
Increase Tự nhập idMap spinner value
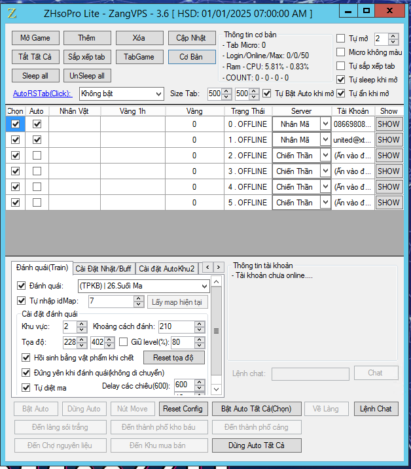pos(138,298)
